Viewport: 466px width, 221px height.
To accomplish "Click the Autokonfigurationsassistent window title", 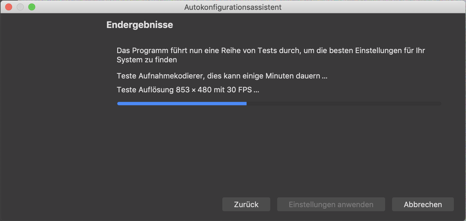I will [233, 7].
